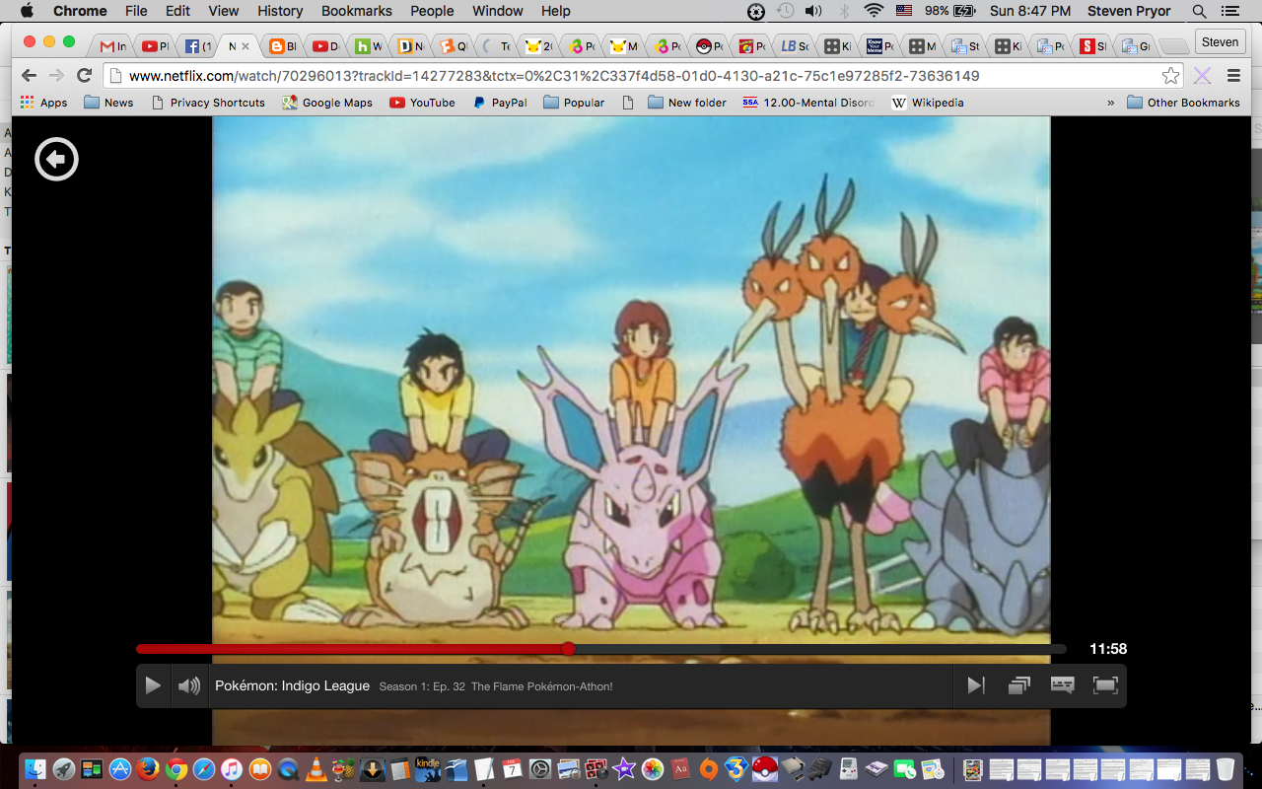This screenshot has width=1262, height=789.
Task: Open the File menu
Action: 136,11
